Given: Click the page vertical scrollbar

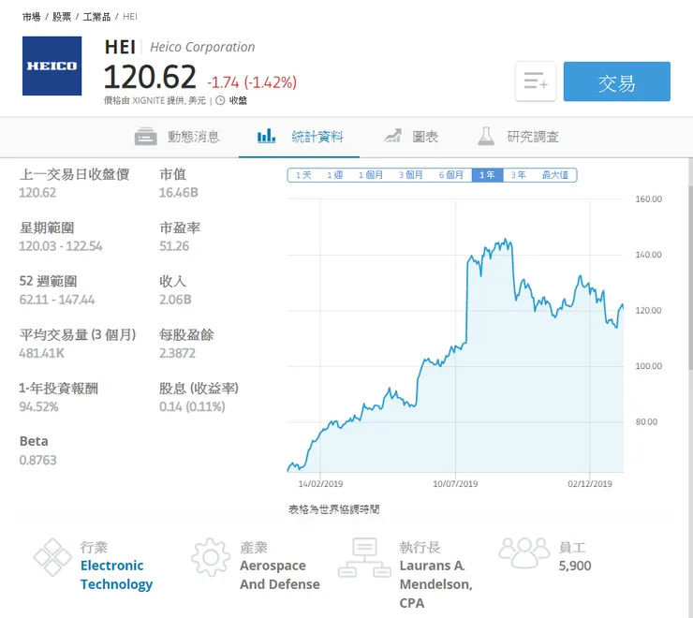Looking at the screenshot, I should [690, 277].
